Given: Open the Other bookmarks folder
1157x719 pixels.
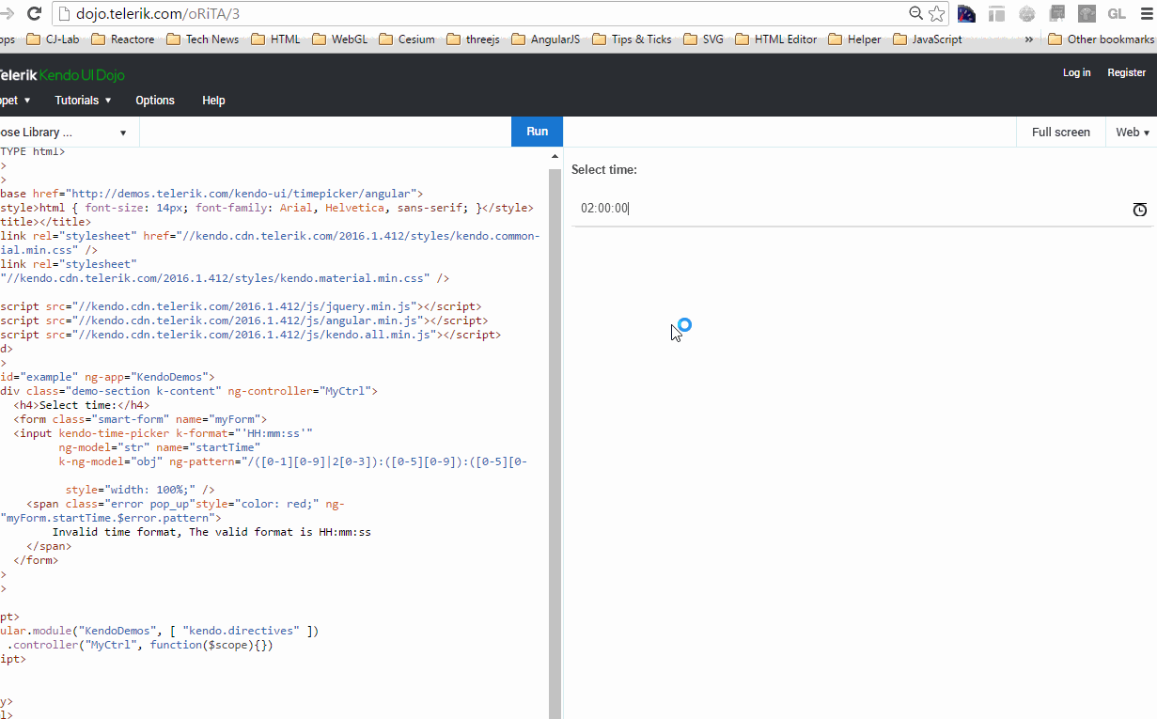Looking at the screenshot, I should (x=1101, y=39).
